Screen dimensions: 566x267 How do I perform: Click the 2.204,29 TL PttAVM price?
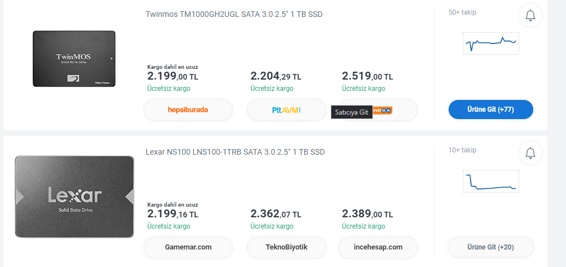[275, 76]
